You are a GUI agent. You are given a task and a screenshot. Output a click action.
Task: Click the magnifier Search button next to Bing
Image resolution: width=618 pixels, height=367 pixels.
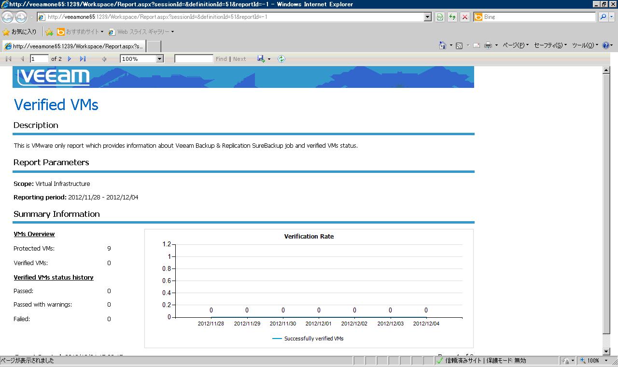click(x=603, y=17)
